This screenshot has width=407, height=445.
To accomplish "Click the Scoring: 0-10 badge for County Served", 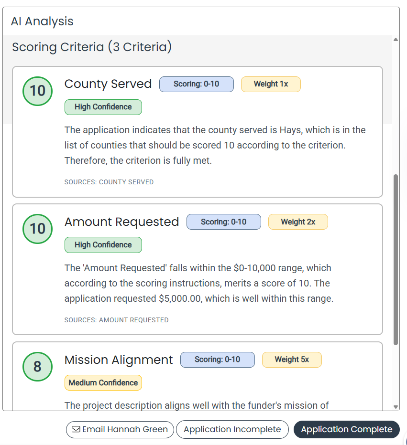I will [x=197, y=85].
